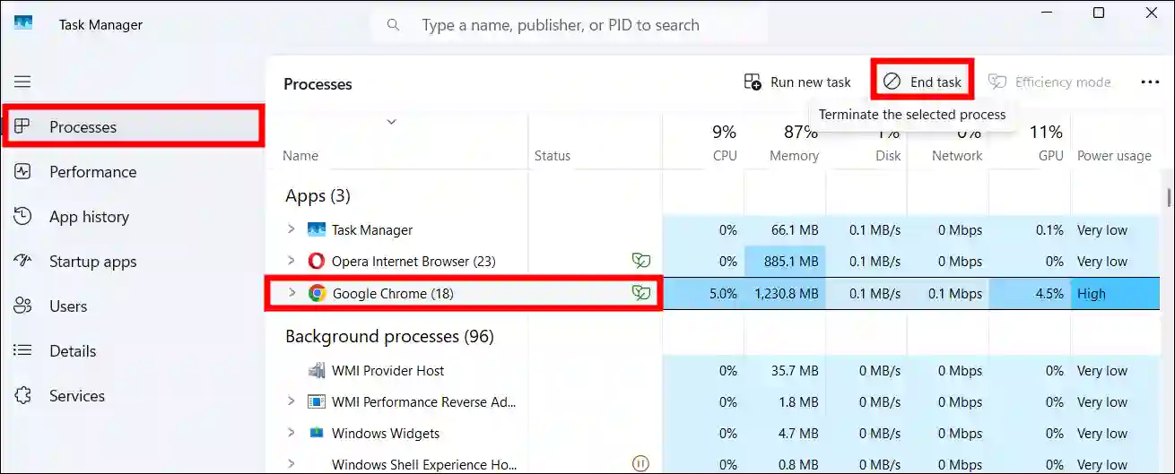Viewport: 1175px width, 474px height.
Task: Switch to the Processes page
Action: tap(134, 126)
